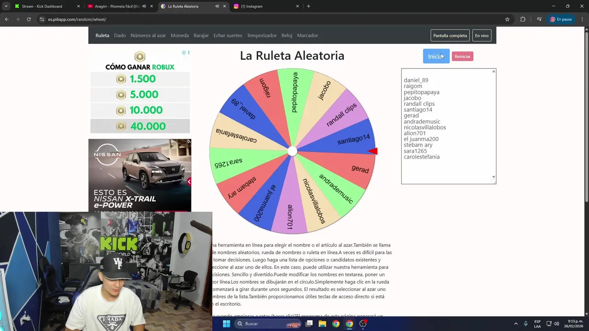Image resolution: width=589 pixels, height=331 pixels.
Task: Show hidden system tray icons
Action: pyautogui.click(x=516, y=324)
